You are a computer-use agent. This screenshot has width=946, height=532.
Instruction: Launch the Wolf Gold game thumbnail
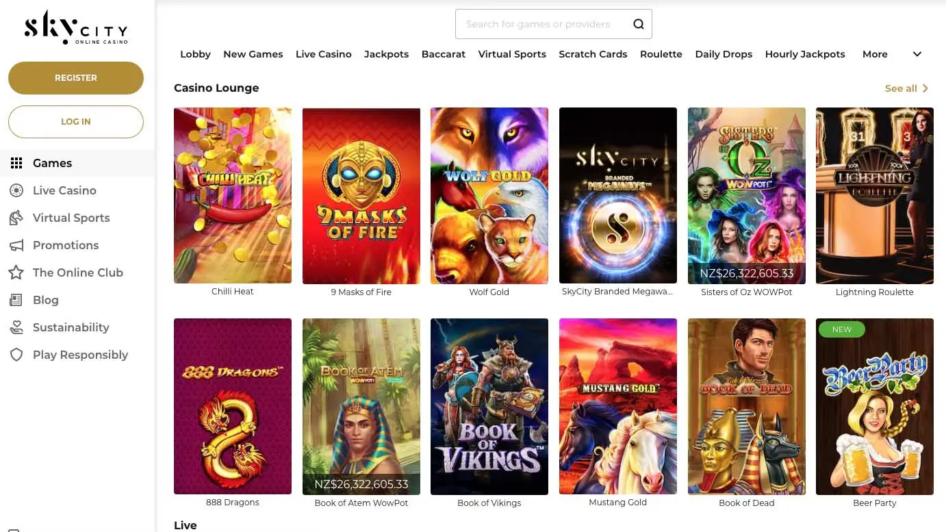coord(489,196)
